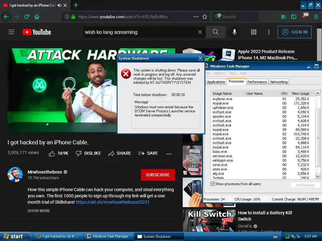Sort processes by User Name column
Image resolution: width=322 pixels, height=241 pixels.
261,94
